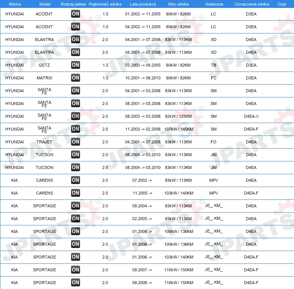294x289 pixels.
Task: Select production years 04.2001 -> 03.2006
Action: [x=143, y=91]
